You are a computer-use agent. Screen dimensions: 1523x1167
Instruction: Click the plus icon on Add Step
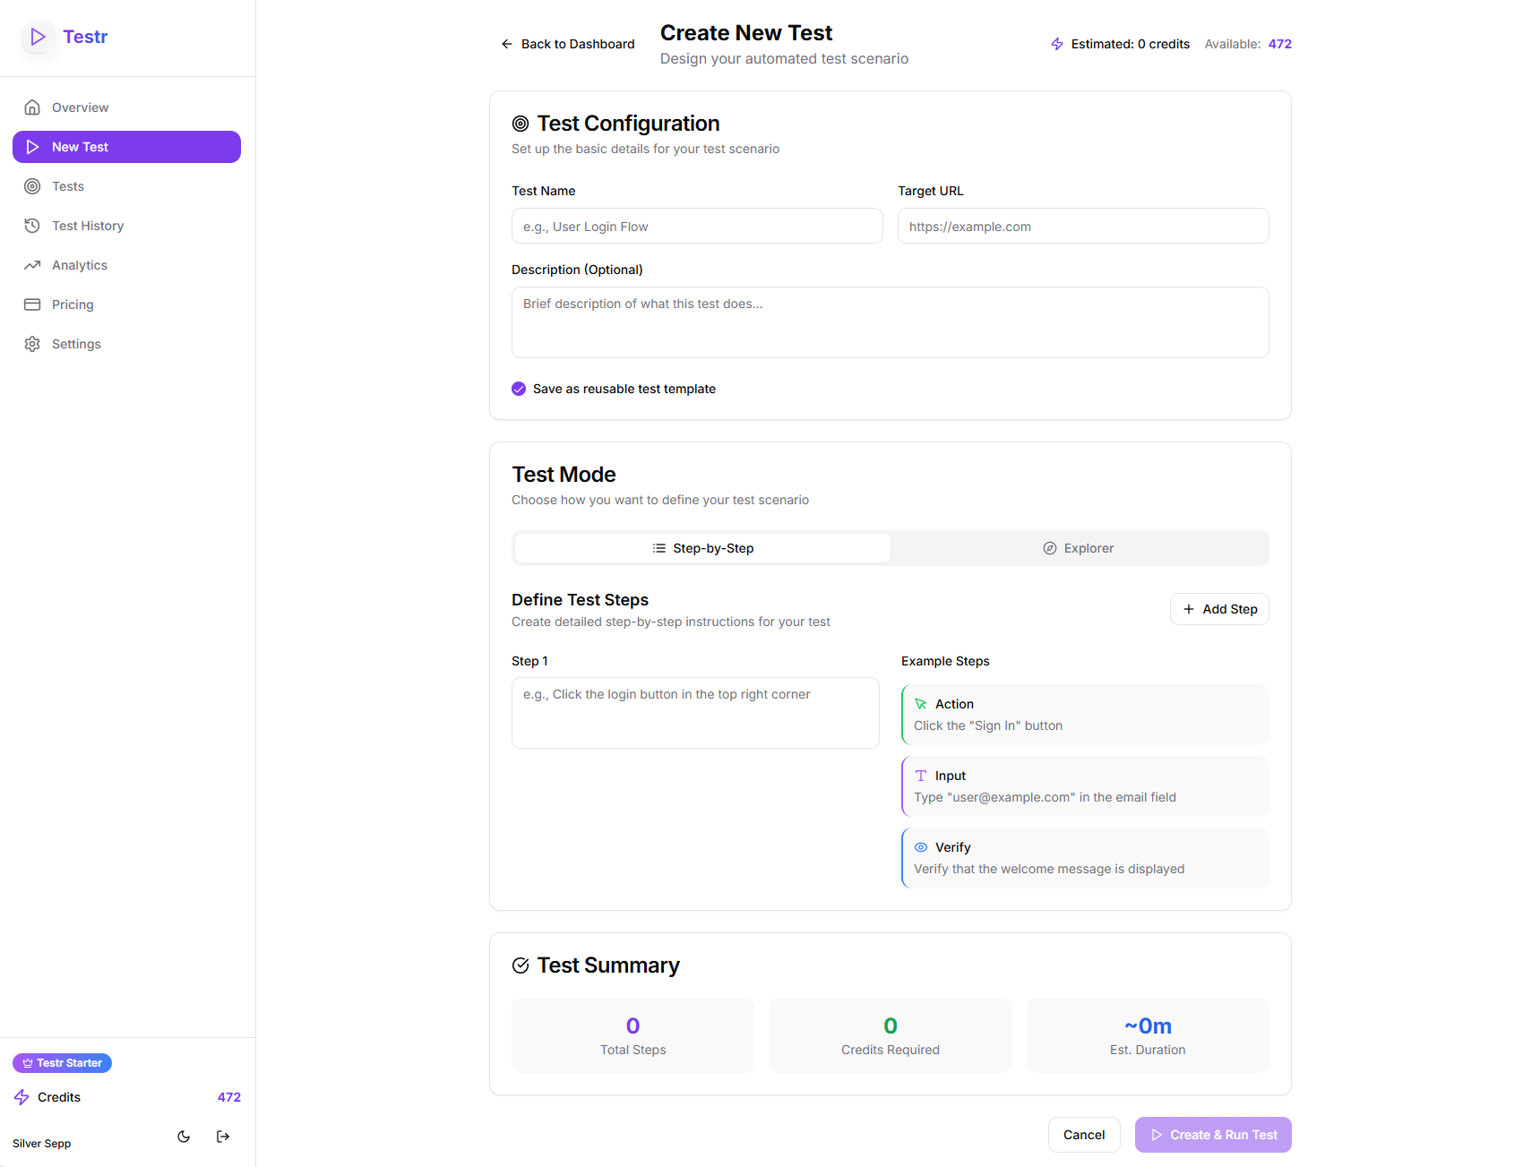(1189, 609)
